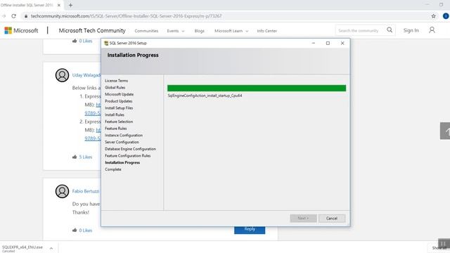Open Uday Walagad's avatar
Viewport: 450px width, 253px height.
[x=62, y=75]
